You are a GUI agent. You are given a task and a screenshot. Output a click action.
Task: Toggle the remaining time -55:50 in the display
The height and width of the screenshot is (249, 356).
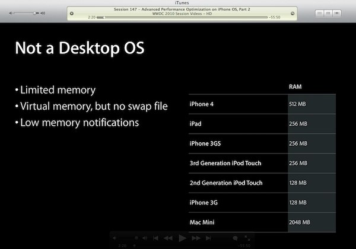[275, 17]
